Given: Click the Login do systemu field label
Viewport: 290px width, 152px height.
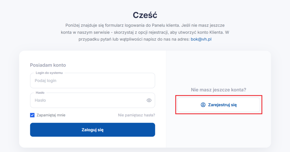Looking at the screenshot, I should click(x=49, y=73).
